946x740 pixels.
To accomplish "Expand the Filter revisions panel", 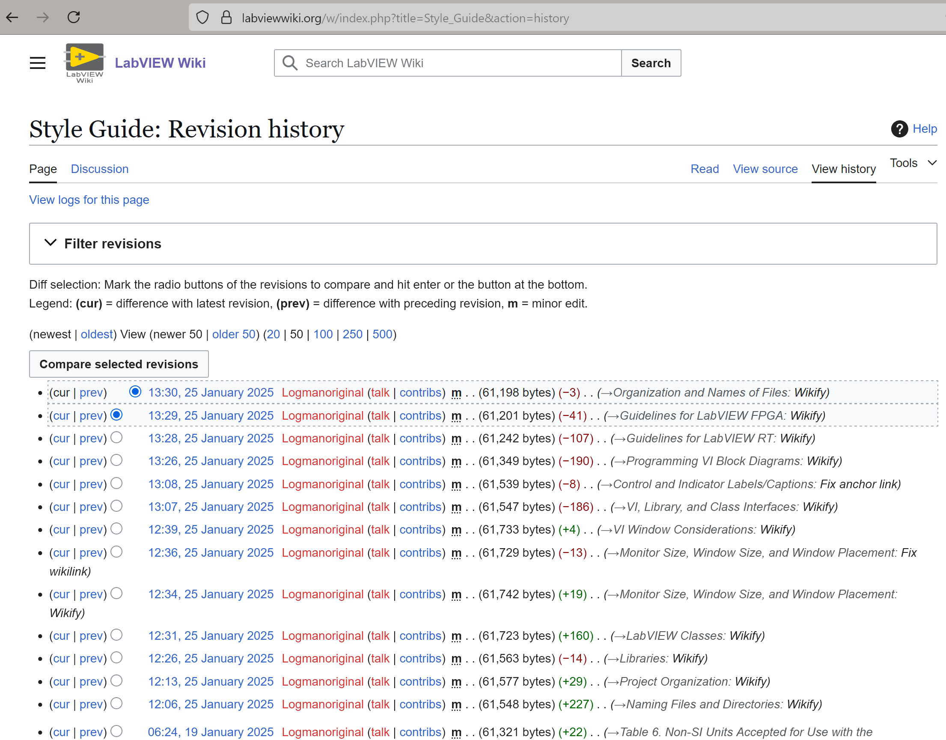I will click(483, 244).
